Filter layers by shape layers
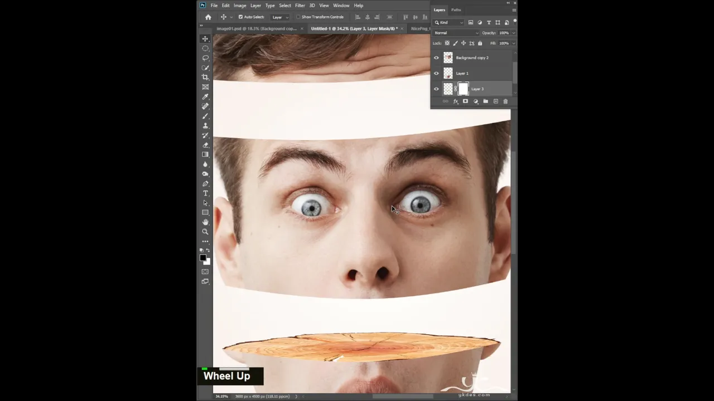 [x=498, y=22]
